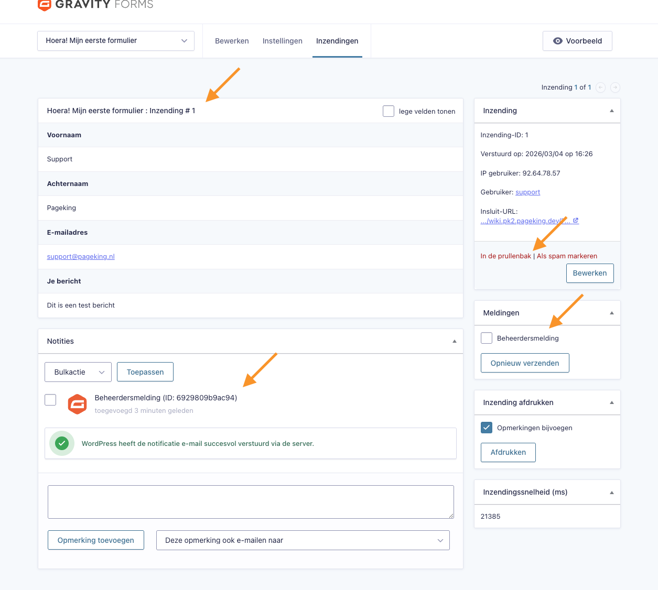Collapse the Inzending panel triangle

click(611, 111)
